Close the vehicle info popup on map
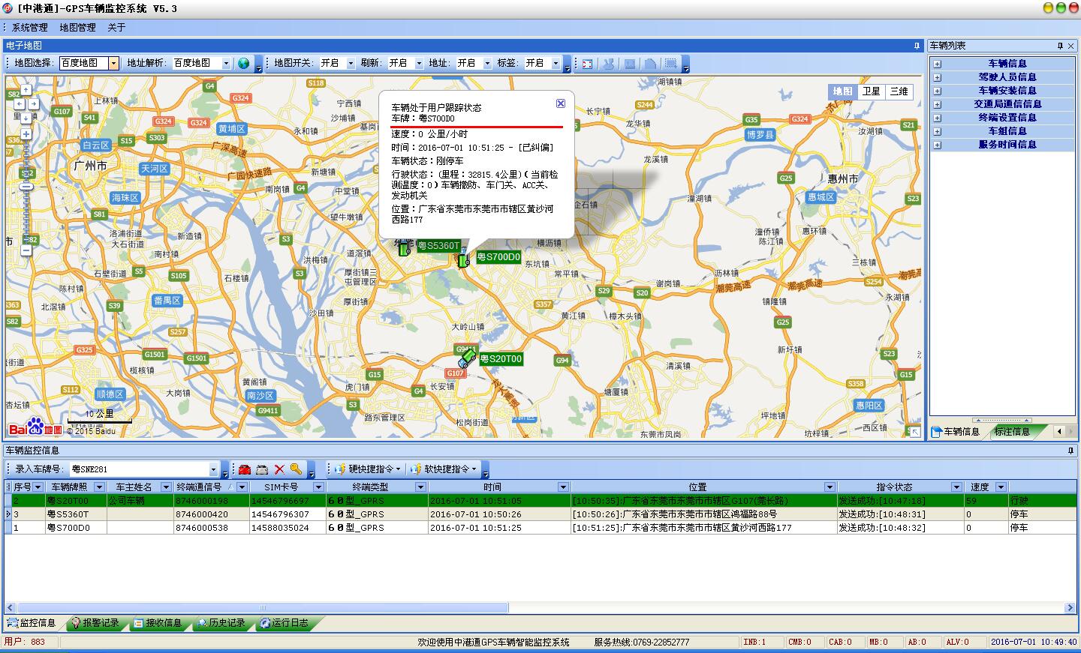This screenshot has width=1081, height=653. (x=561, y=103)
